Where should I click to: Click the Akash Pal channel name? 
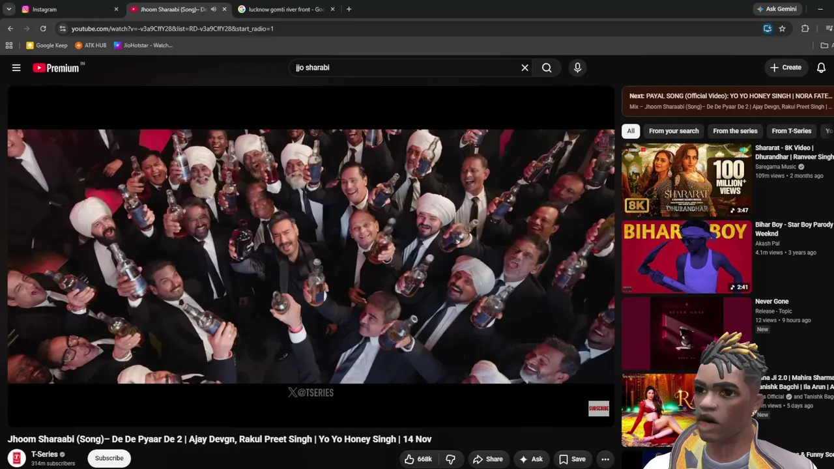click(x=768, y=244)
